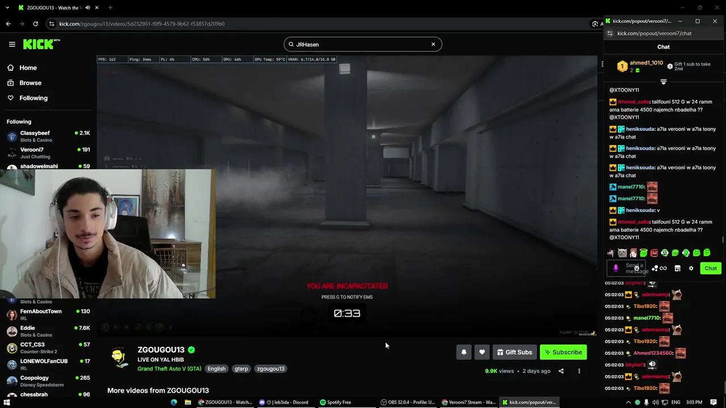Close the ZGOUGOU13 browser tab
This screenshot has width=726, height=408.
(98, 8)
